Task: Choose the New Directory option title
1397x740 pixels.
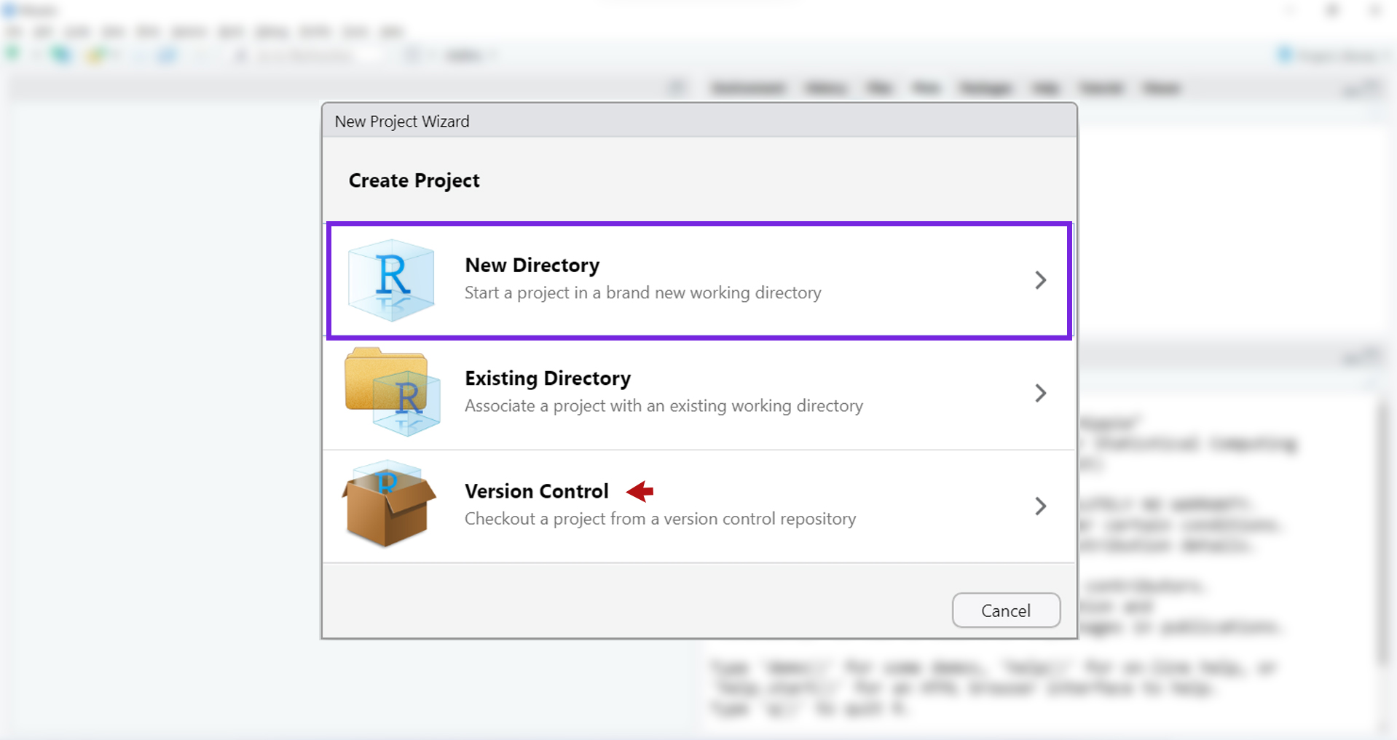Action: point(532,265)
